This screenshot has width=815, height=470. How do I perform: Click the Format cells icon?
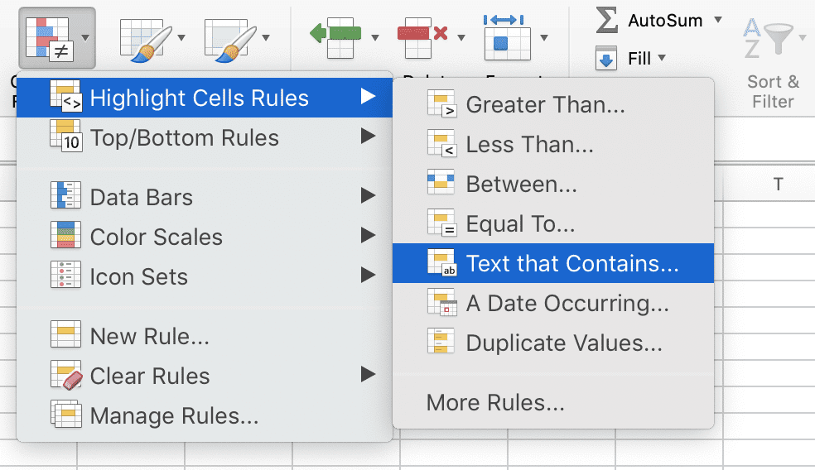(x=506, y=37)
